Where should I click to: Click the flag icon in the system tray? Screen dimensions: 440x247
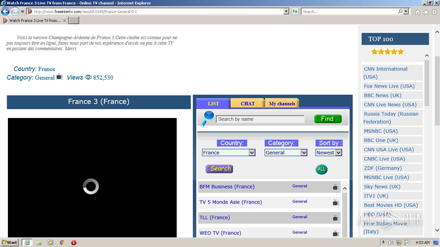[407, 243]
